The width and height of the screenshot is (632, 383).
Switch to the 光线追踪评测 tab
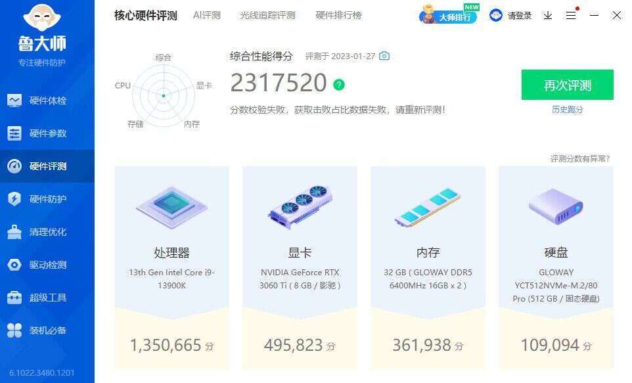click(267, 15)
